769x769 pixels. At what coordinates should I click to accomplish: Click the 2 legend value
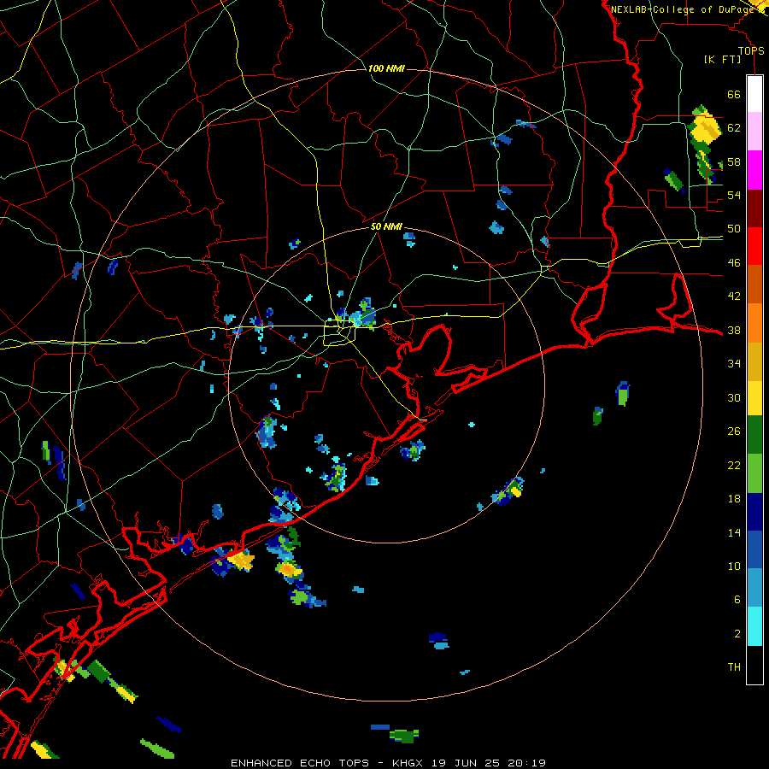click(737, 634)
